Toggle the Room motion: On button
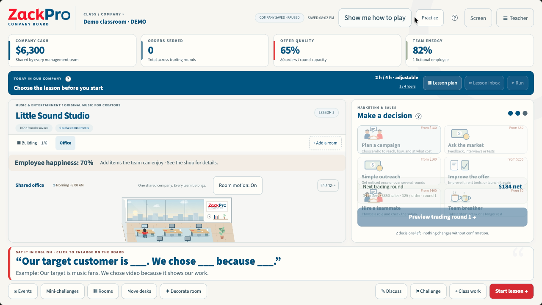This screenshot has height=305, width=542. click(238, 186)
